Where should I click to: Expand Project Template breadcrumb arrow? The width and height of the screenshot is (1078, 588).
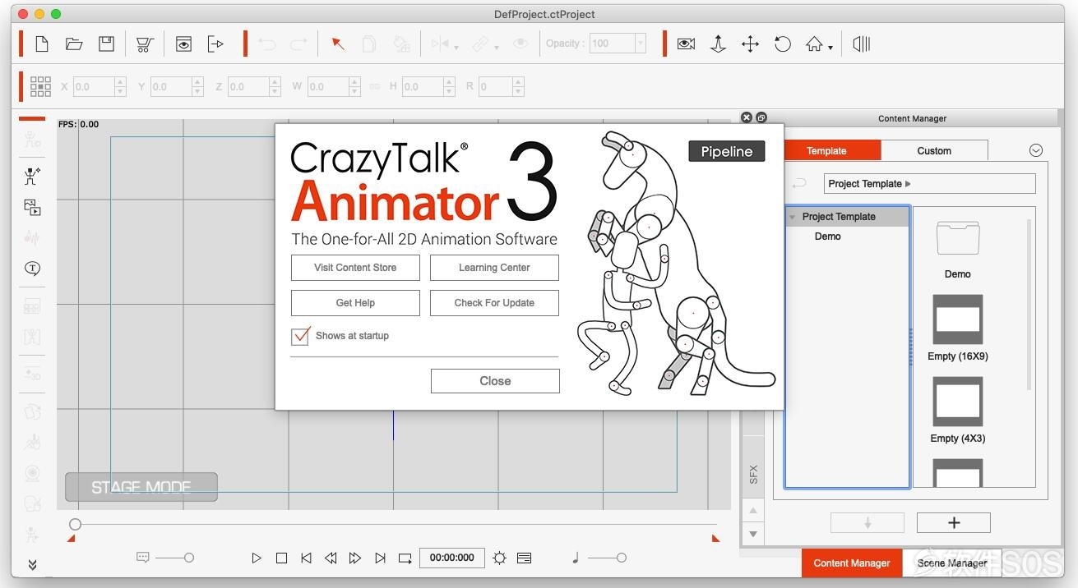[x=908, y=184]
